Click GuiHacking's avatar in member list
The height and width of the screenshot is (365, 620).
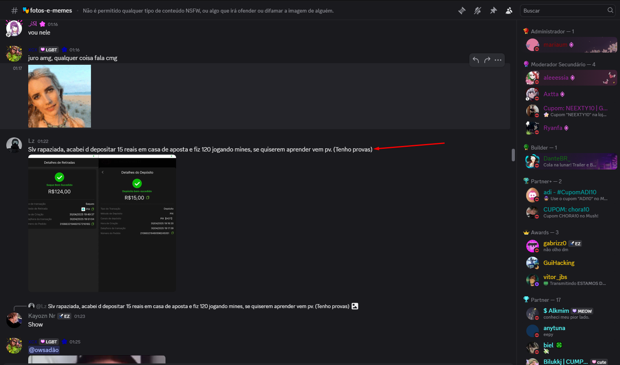pos(532,263)
